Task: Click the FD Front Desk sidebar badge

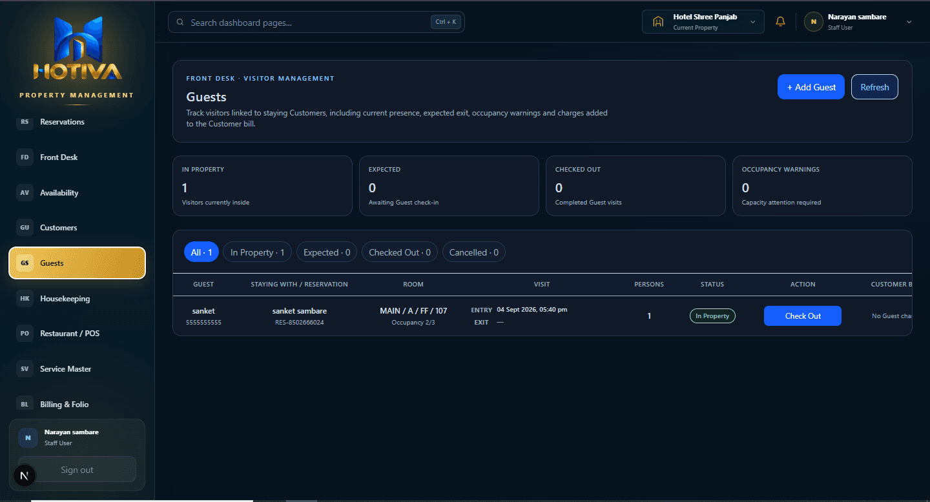Action: click(x=25, y=157)
